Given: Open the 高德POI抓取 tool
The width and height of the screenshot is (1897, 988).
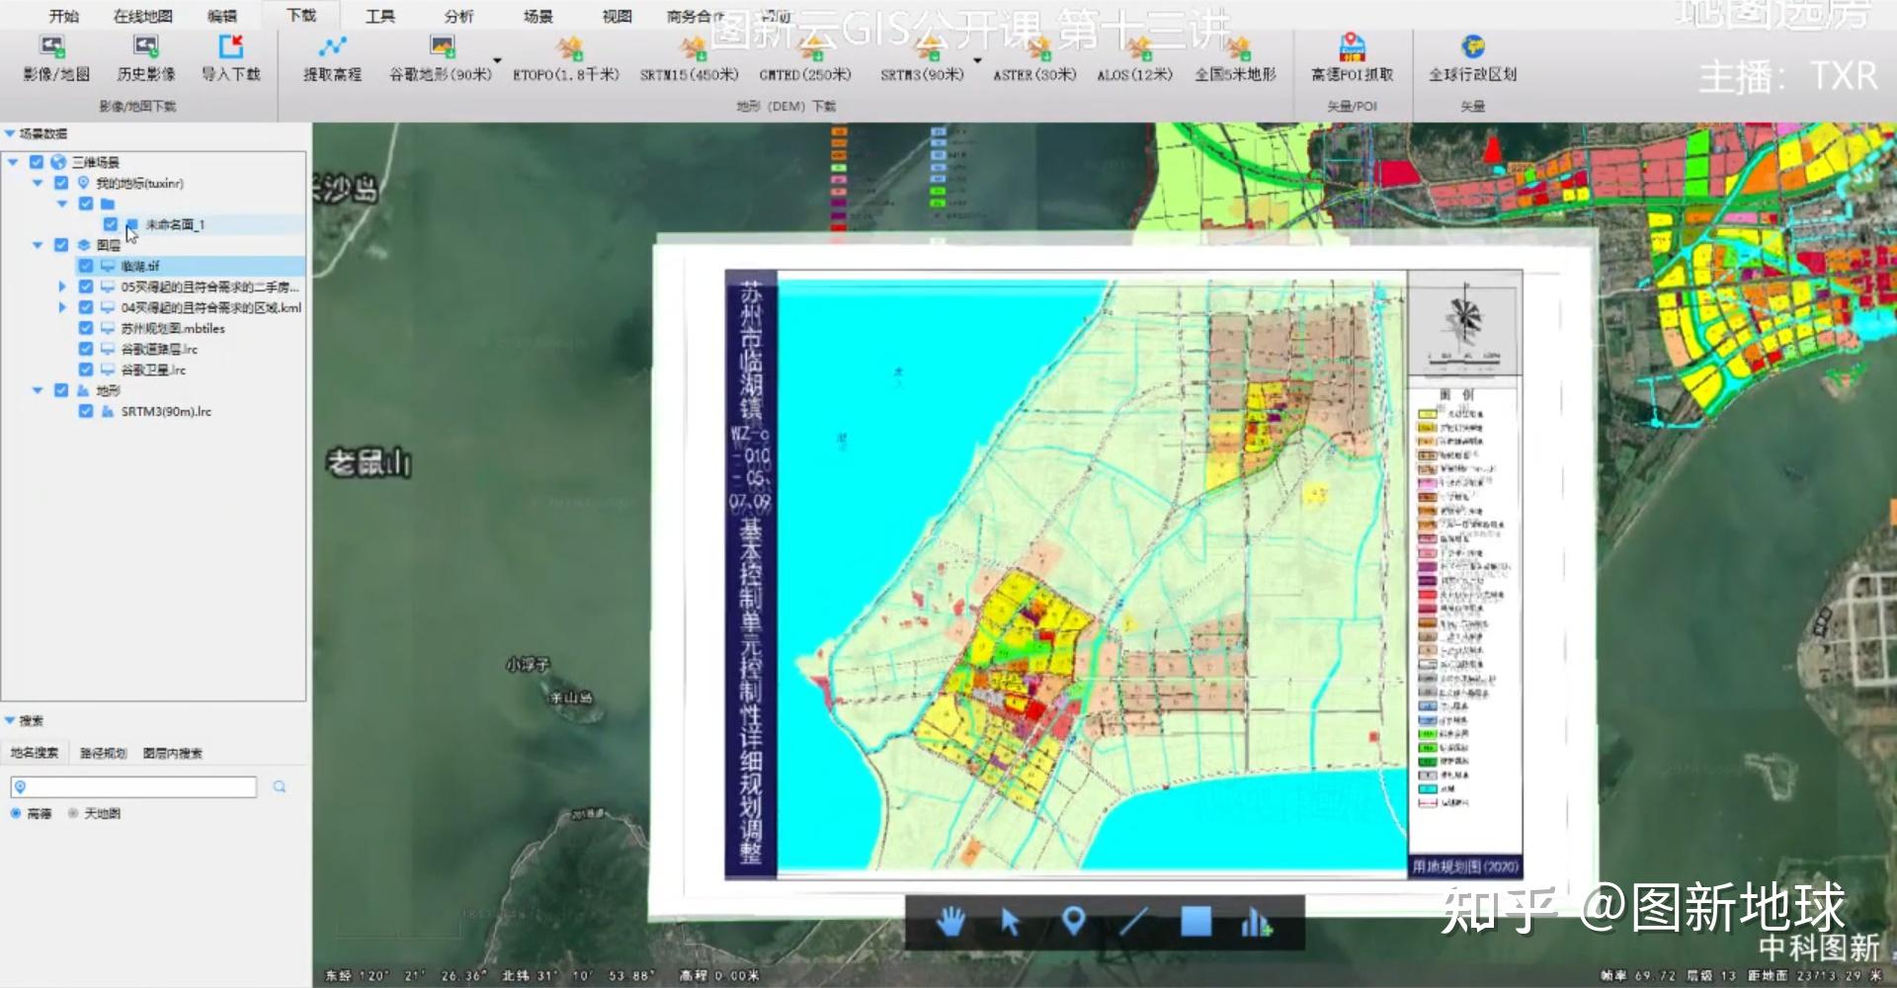Looking at the screenshot, I should tap(1352, 47).
